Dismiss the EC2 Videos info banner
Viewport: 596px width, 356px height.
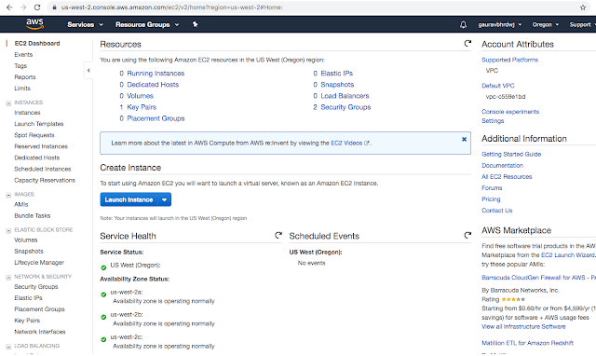464,139
